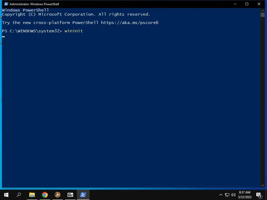Open the Windows Start menu
The image size is (267, 200).
click(6, 195)
